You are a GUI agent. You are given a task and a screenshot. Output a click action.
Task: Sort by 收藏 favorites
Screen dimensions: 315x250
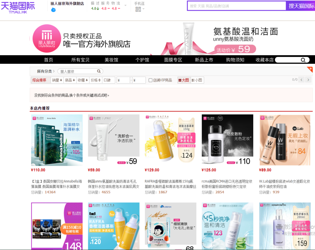pos(83,80)
